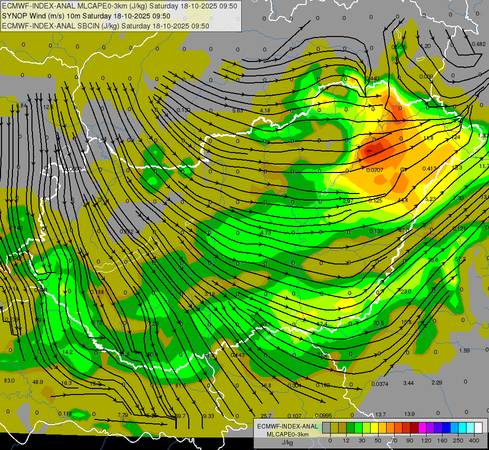This screenshot has width=489, height=450.
Task: Click the map value 81.6
Action: (181, 385)
